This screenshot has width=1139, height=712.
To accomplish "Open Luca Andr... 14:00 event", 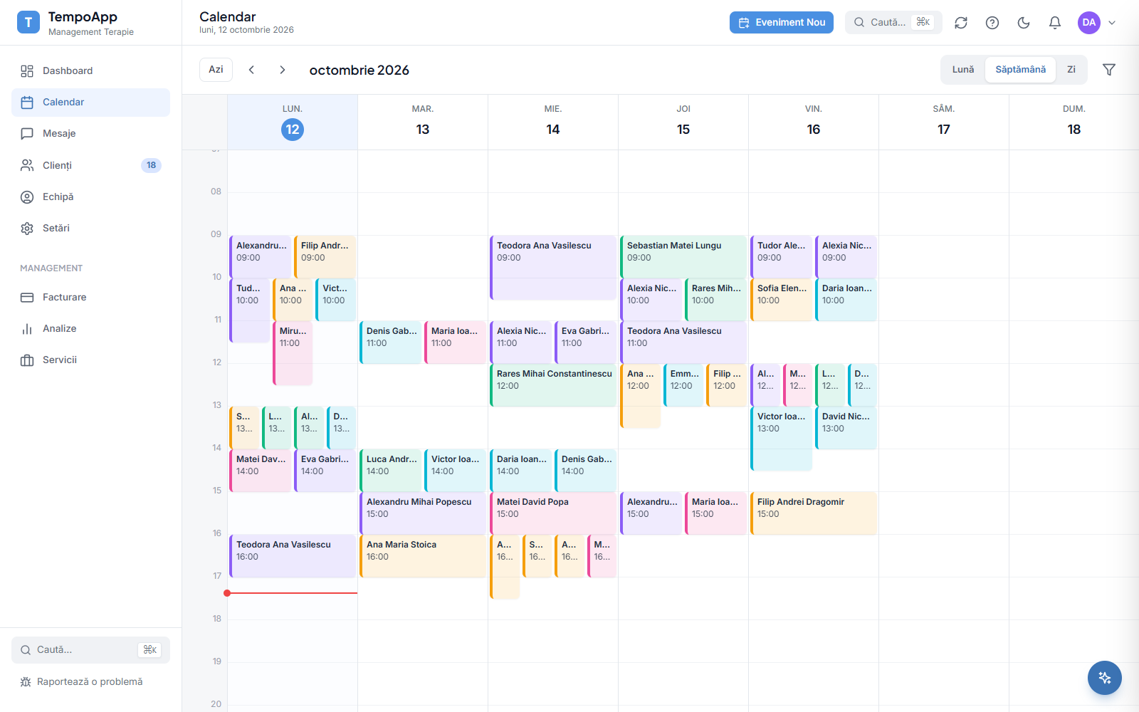I will pyautogui.click(x=390, y=471).
